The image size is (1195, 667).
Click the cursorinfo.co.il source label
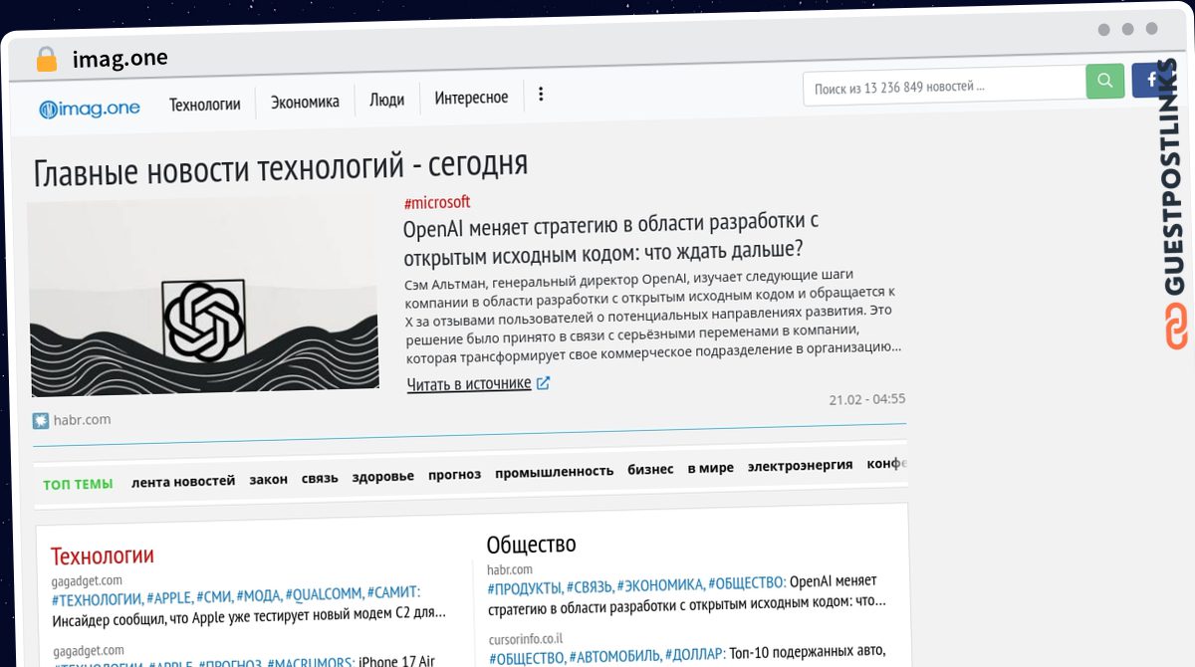[x=528, y=638]
